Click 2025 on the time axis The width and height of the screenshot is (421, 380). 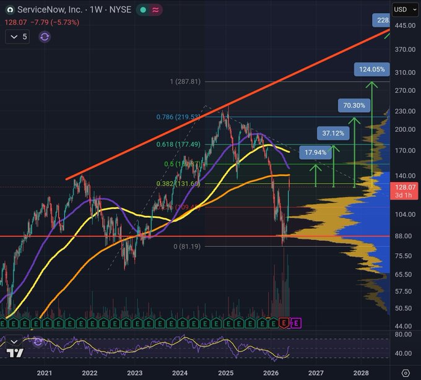(x=225, y=373)
